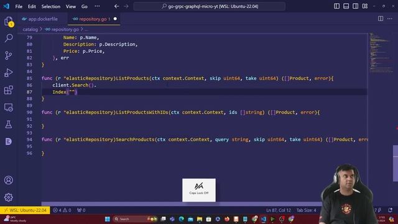This screenshot has width=398, height=224.
Task: Toggle the primary side bar layout icon
Action: pyautogui.click(x=336, y=6)
